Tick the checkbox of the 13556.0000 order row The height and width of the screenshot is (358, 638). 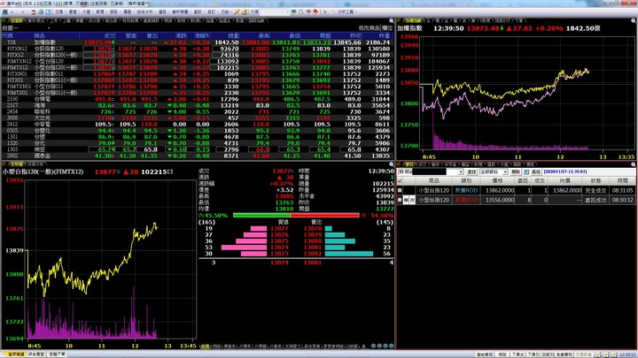pos(400,200)
